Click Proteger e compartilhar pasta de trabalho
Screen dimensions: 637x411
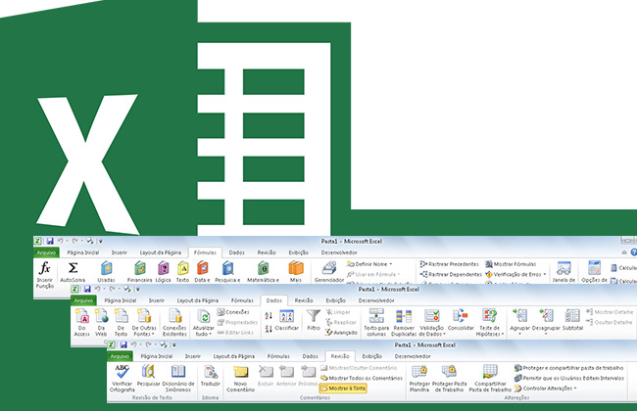[568, 368]
